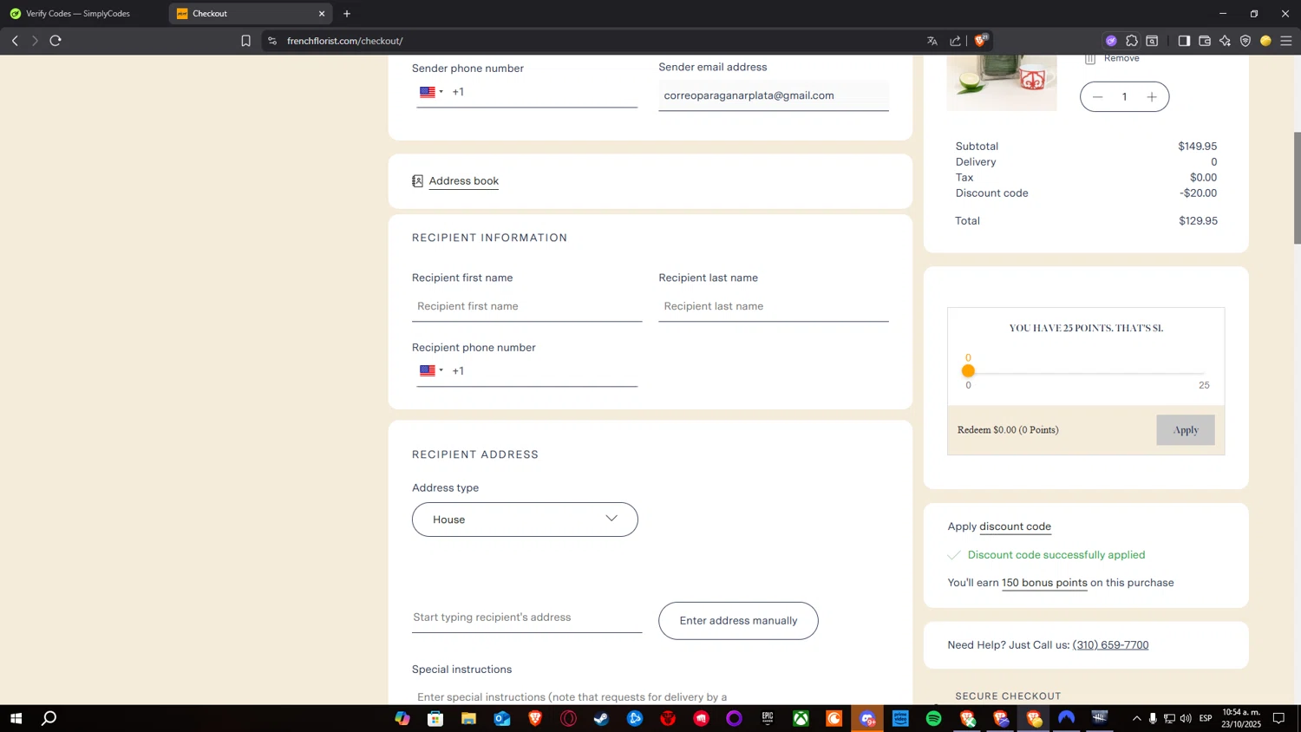Expand the Address type House dropdown
The image size is (1301, 732).
click(x=525, y=520)
